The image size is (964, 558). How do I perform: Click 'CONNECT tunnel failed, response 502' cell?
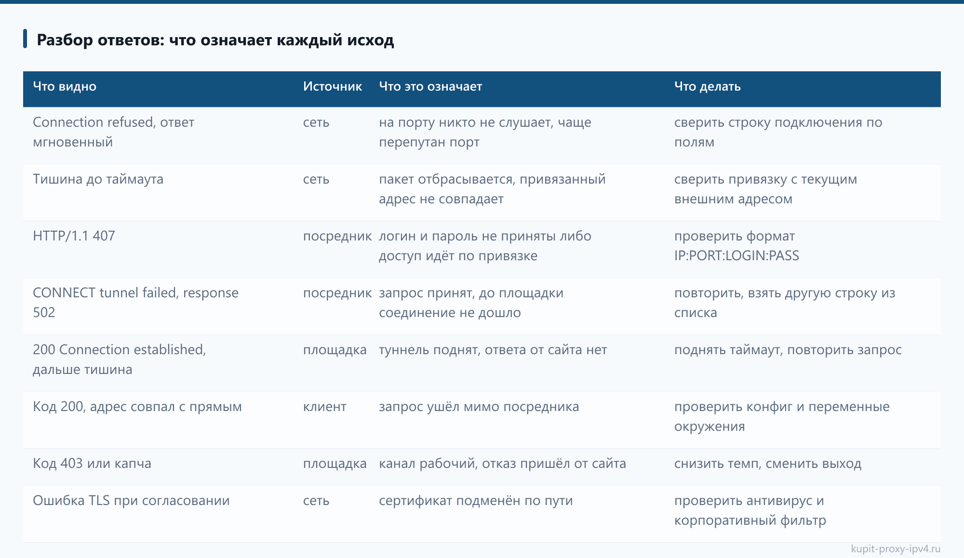tap(135, 303)
